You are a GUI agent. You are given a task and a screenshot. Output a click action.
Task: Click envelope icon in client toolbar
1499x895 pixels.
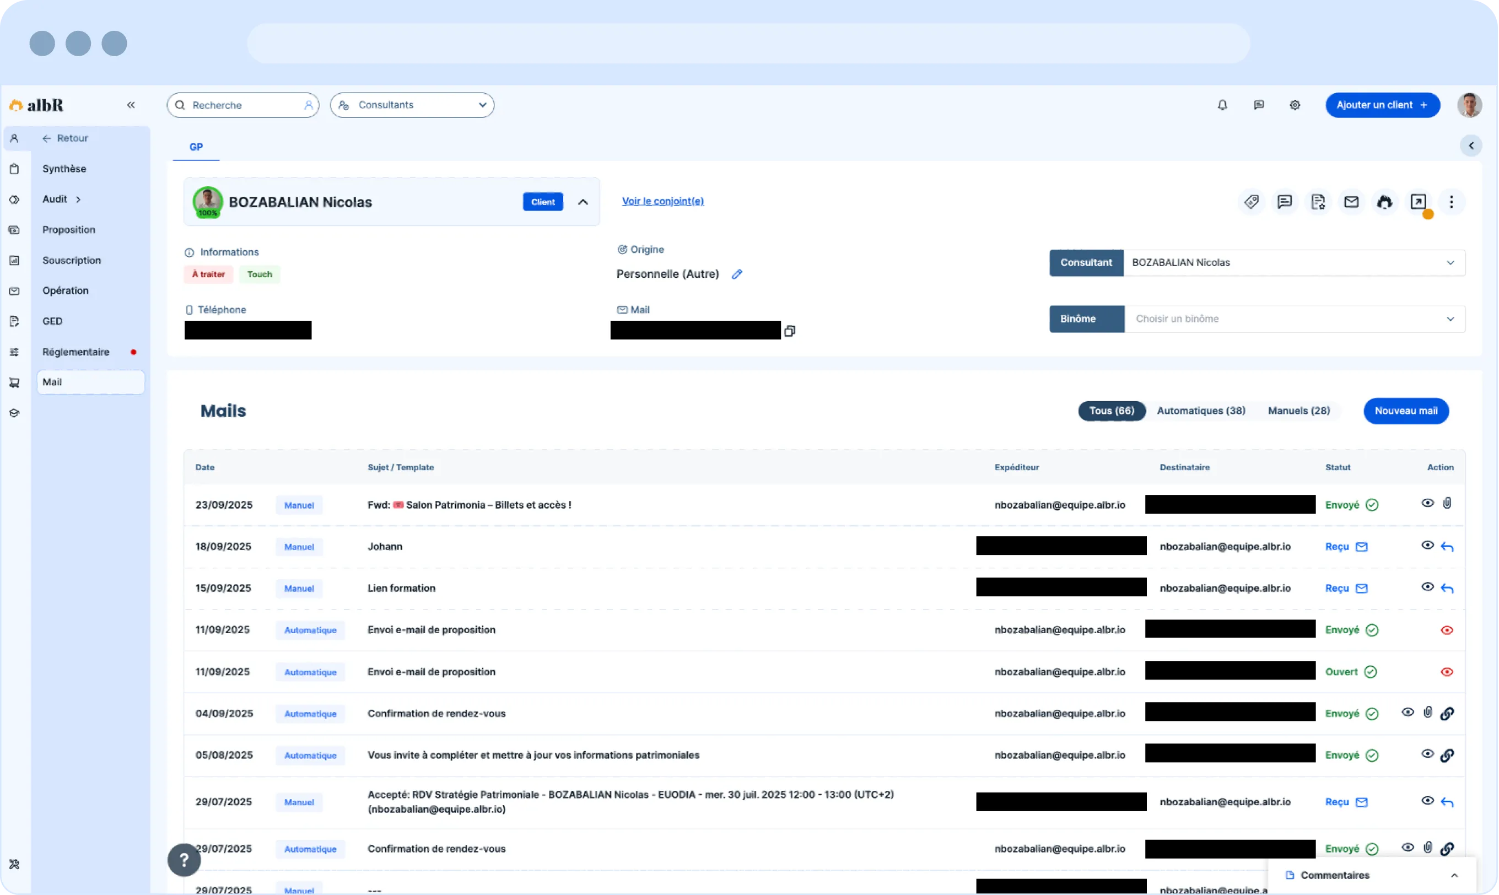coord(1351,202)
